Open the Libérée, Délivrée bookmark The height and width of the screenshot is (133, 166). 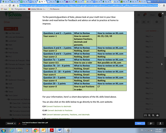(37, 9)
